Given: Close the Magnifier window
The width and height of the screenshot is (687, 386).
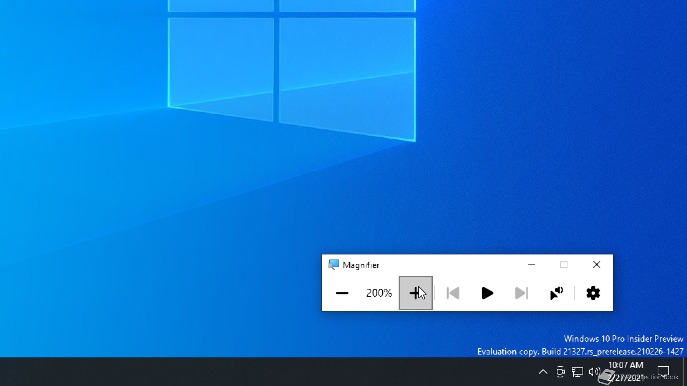Looking at the screenshot, I should [596, 265].
